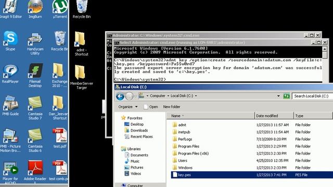333x187 pixels.
Task: Open the Pictures library
Action: point(134,167)
